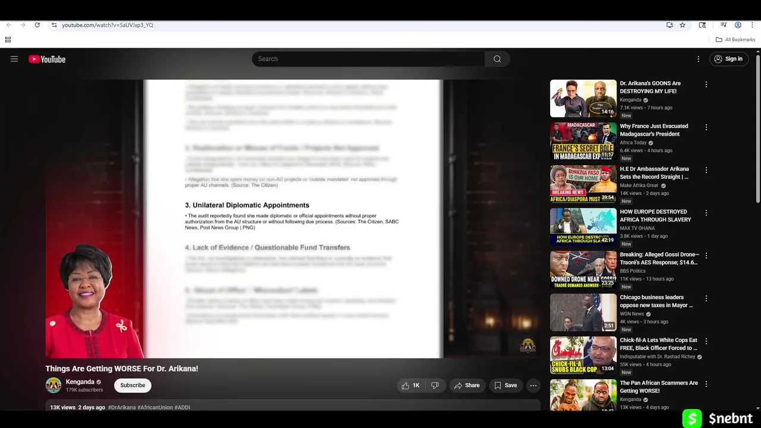Open the BBS Politics channel name
This screenshot has width=761, height=428.
tap(633, 271)
